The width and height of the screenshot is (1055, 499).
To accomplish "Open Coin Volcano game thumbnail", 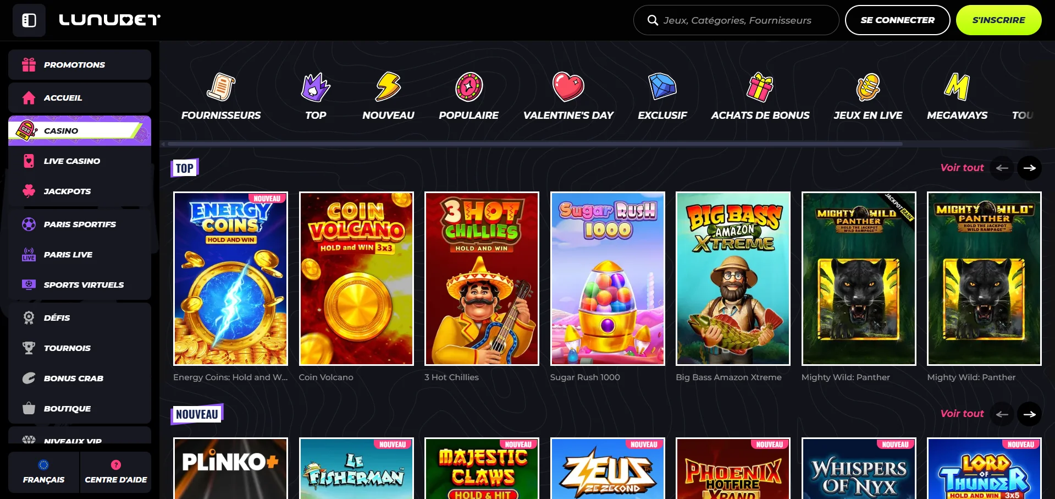I will (x=356, y=278).
